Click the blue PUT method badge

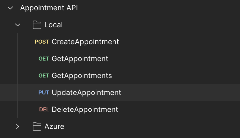pos(44,93)
